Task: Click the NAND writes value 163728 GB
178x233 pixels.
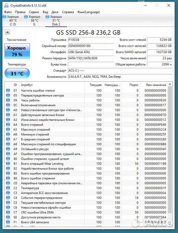Action: tap(159, 52)
